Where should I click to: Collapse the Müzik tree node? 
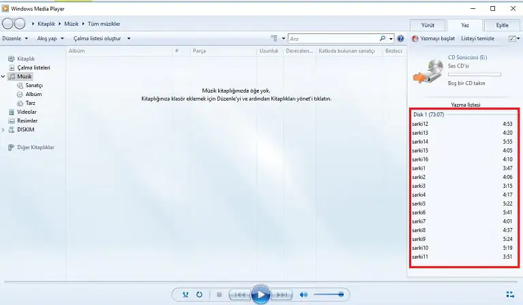pyautogui.click(x=3, y=76)
